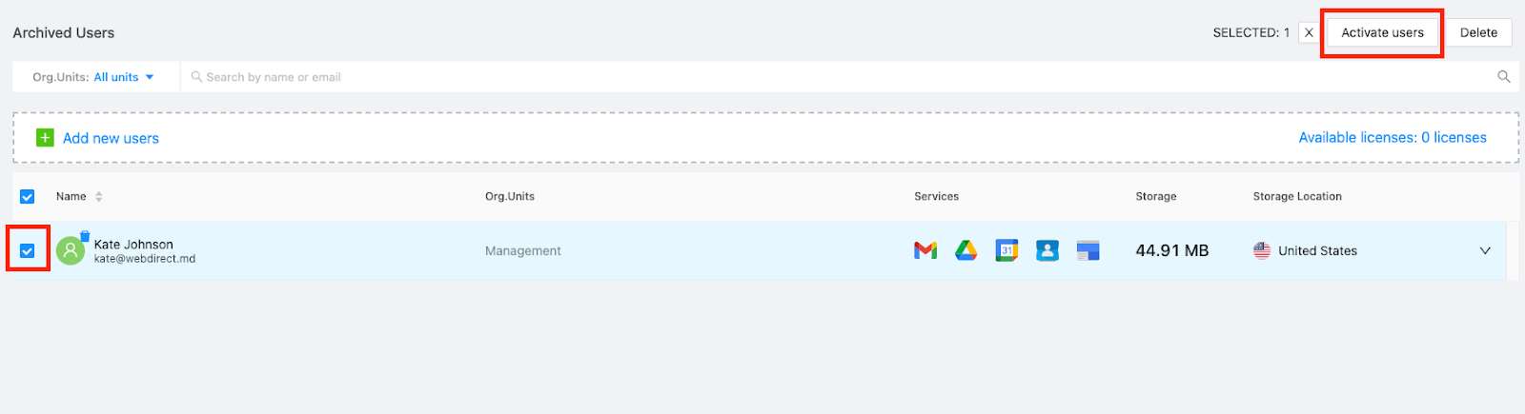Click the Google Sites service icon

[x=1088, y=250]
